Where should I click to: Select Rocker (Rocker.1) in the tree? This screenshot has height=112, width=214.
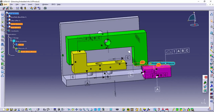click(x=17, y=24)
